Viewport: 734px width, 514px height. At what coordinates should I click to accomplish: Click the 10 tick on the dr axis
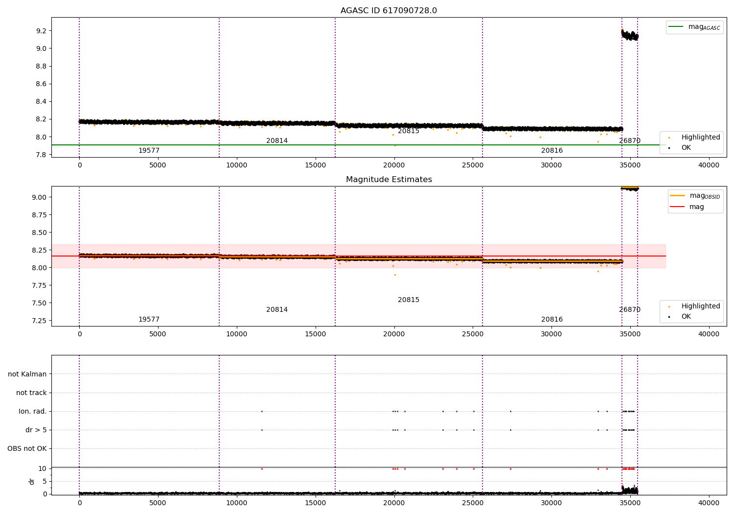coord(43,469)
